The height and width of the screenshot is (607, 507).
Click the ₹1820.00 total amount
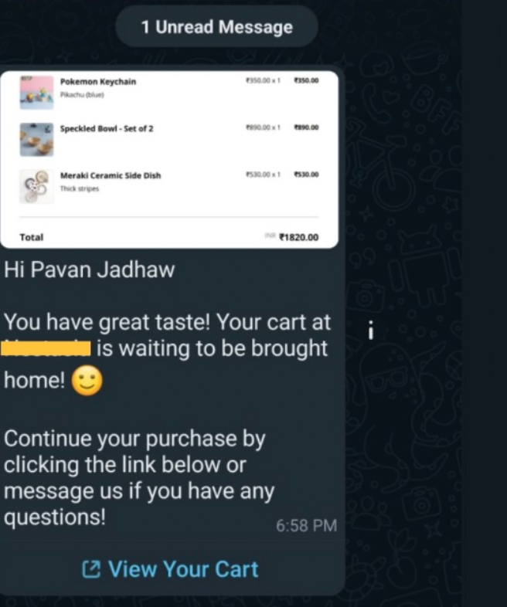pos(299,237)
